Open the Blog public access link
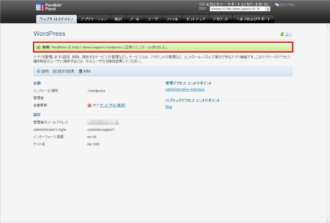Screen dimensions: 330x223 (169, 107)
